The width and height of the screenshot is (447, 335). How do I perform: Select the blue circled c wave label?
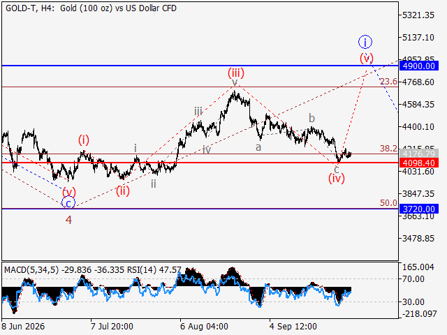pos(68,203)
